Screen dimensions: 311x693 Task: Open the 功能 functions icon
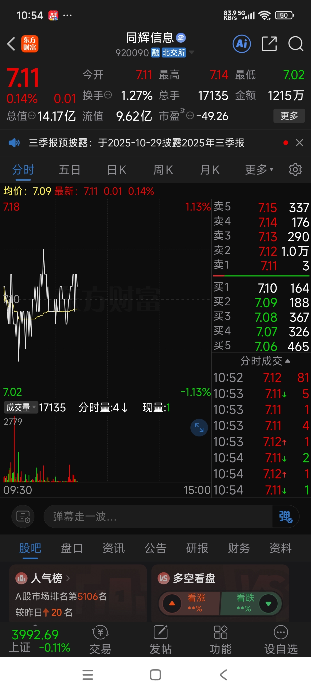(x=221, y=640)
